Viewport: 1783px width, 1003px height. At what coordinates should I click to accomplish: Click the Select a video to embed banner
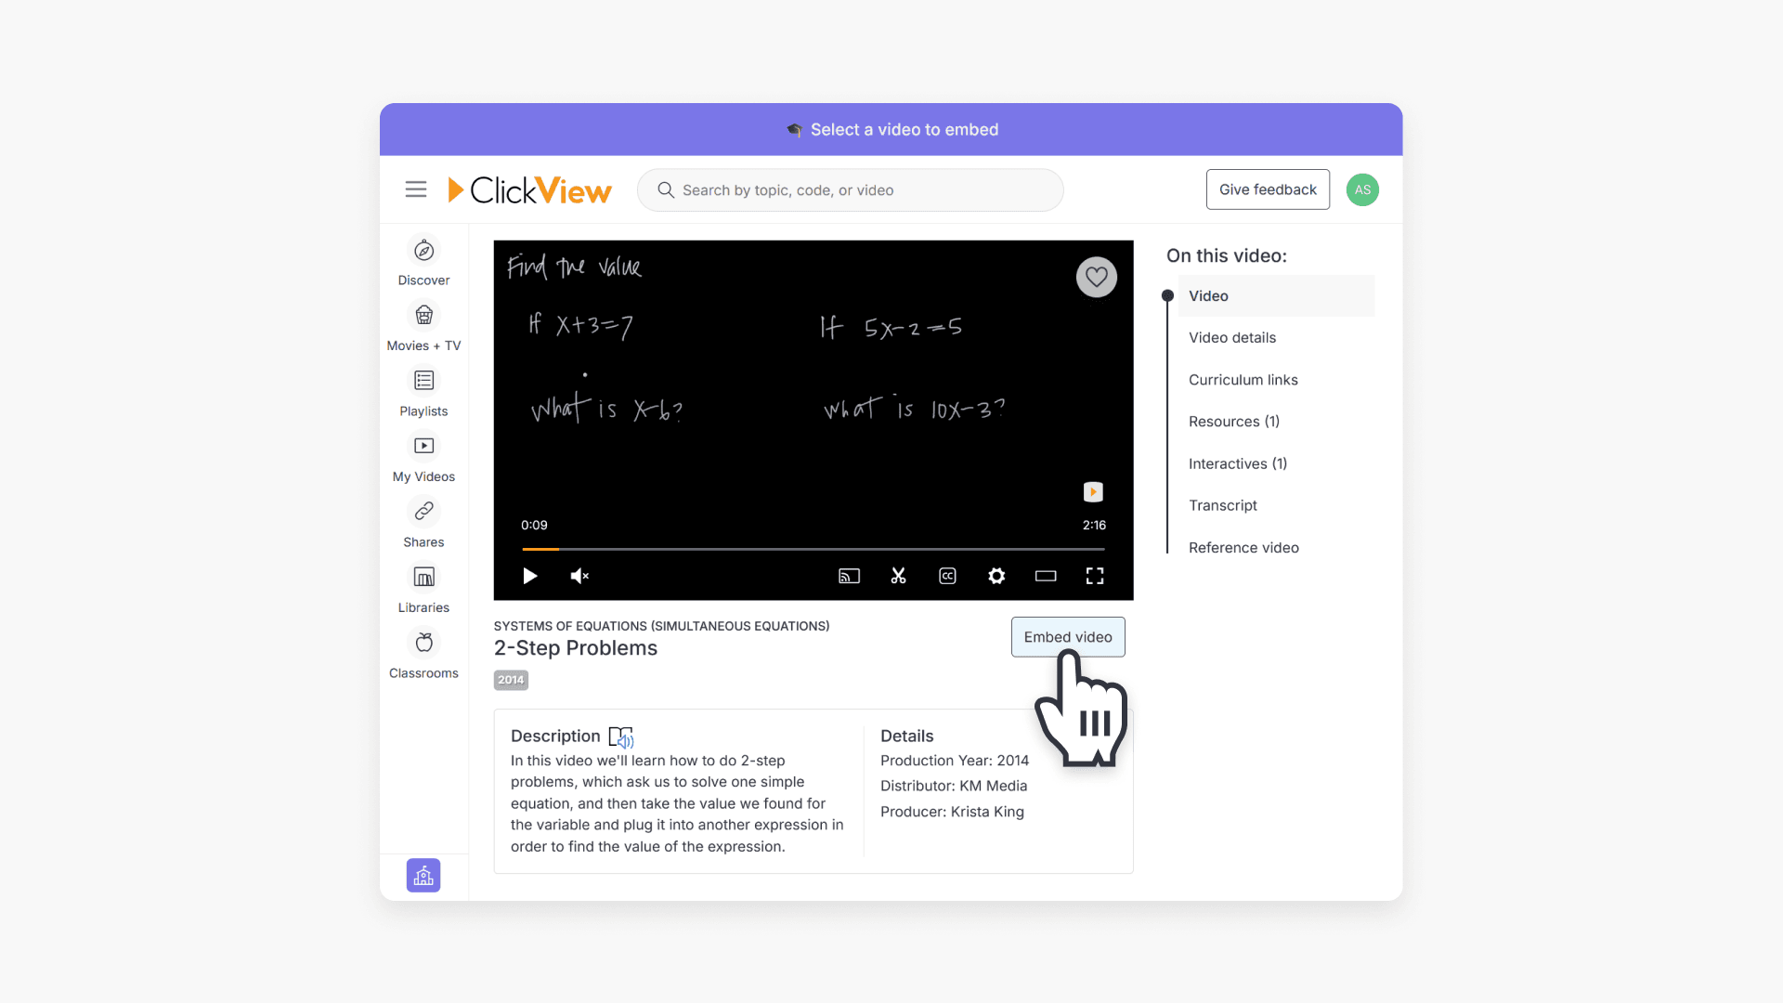pos(891,129)
